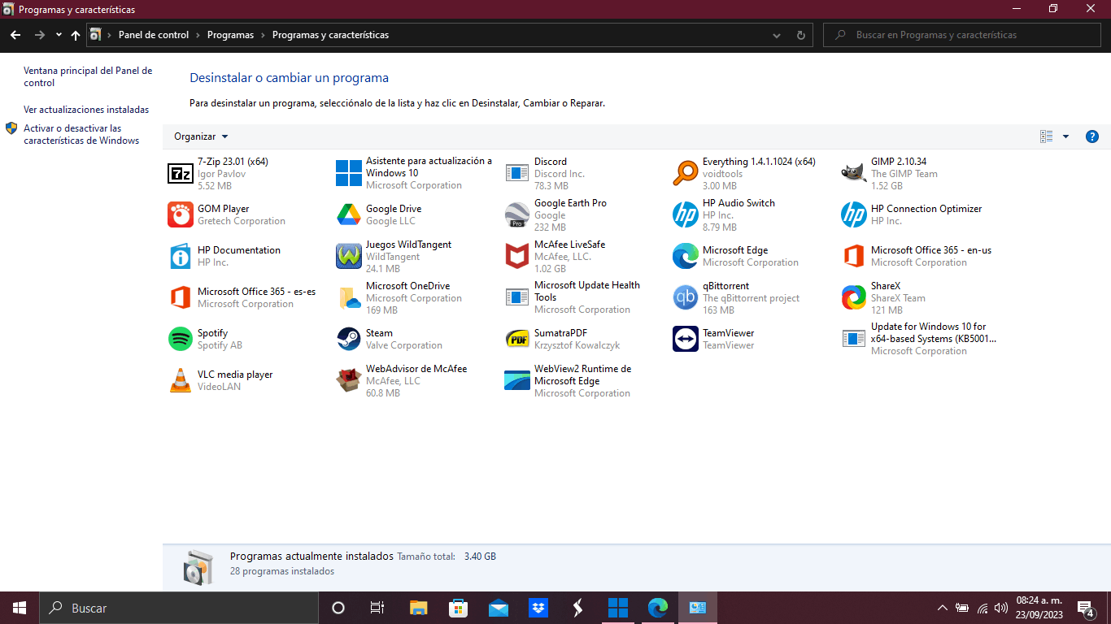This screenshot has height=624, width=1111.
Task: Click the taskbar Buscar search box
Action: (x=179, y=608)
